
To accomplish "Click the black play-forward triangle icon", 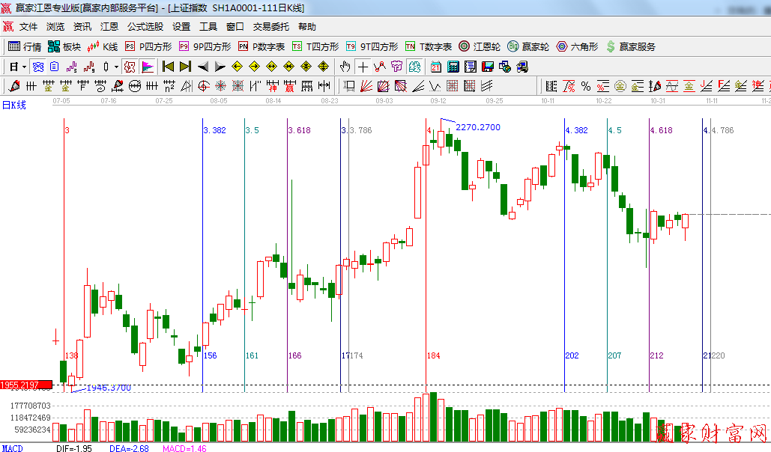I will tap(220, 67).
